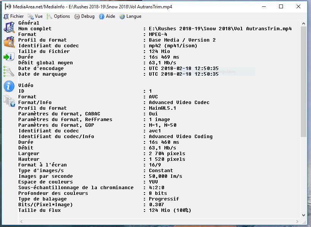Click the 'YUV' color space value
Viewport: 311px width, 227px height.
click(153, 182)
